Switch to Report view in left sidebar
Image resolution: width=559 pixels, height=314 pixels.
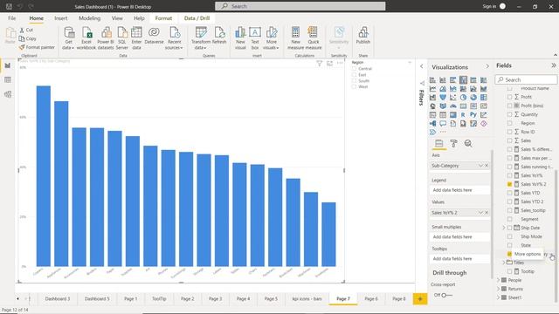click(x=8, y=65)
